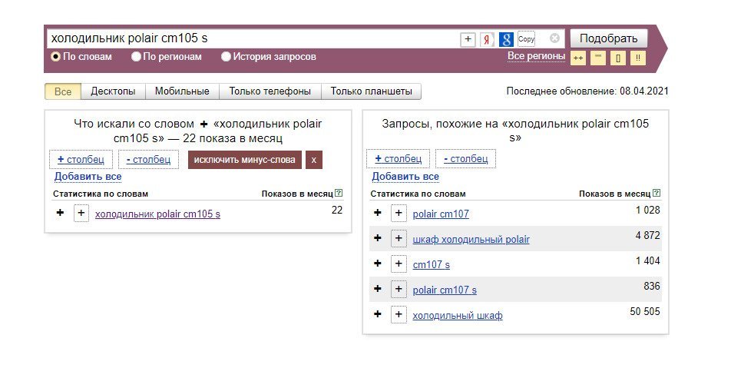Click the '50 505' impressions value
Screen dimensions: 731x378
(645, 311)
